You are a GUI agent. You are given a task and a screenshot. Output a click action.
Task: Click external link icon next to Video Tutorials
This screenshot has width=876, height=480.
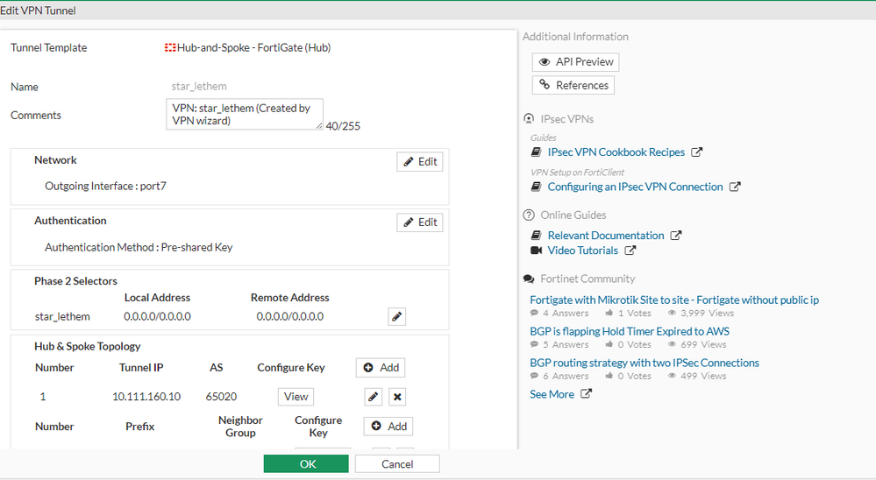pos(630,251)
